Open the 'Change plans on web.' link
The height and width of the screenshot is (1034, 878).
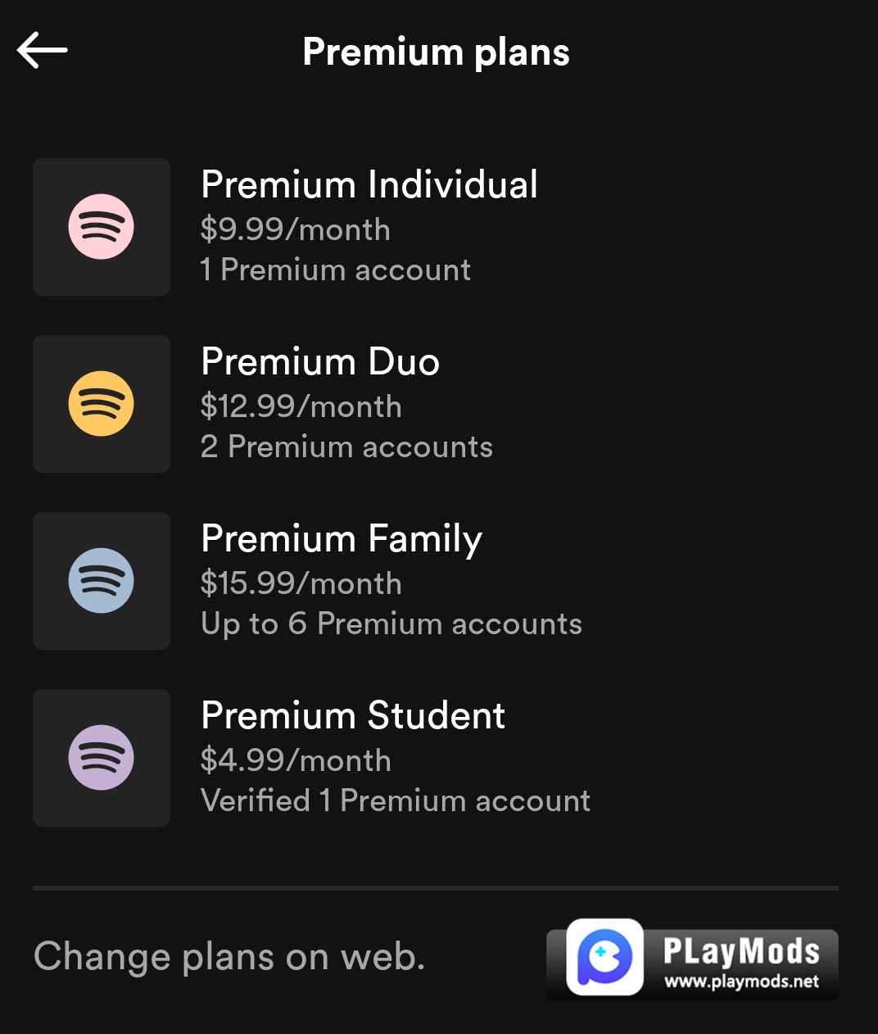click(229, 956)
